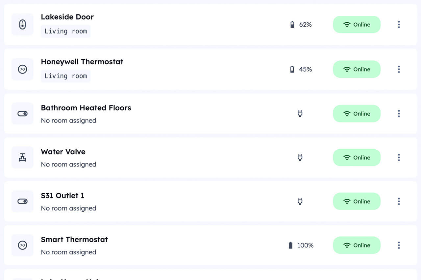Image resolution: width=421 pixels, height=280 pixels.
Task: Open the Water Valve device name
Action: point(63,152)
